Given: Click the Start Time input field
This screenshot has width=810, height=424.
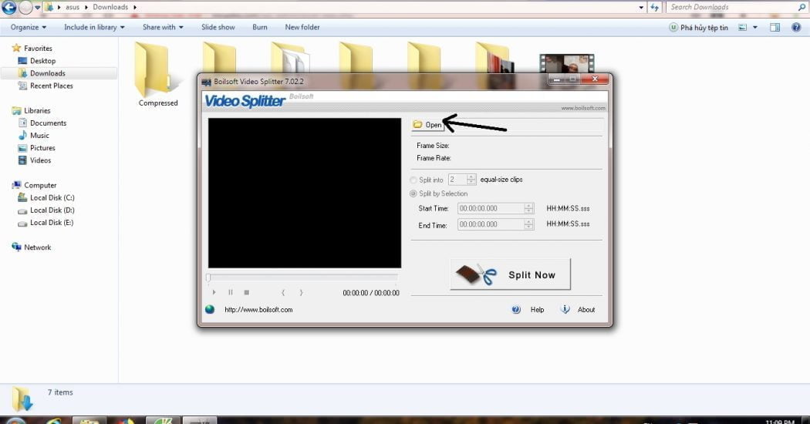Looking at the screenshot, I should pyautogui.click(x=491, y=208).
